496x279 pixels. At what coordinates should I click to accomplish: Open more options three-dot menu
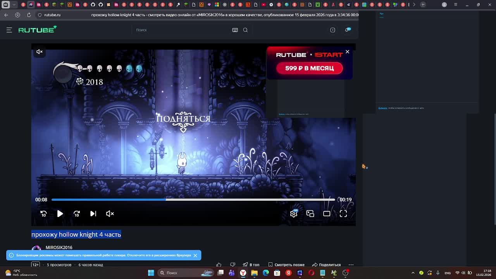coord(351,265)
